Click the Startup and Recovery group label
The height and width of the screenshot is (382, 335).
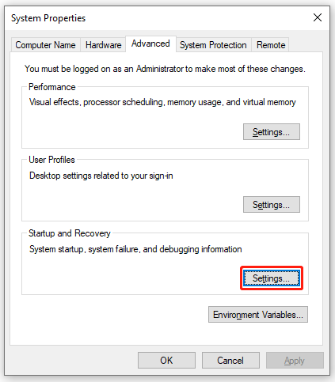coord(70,233)
